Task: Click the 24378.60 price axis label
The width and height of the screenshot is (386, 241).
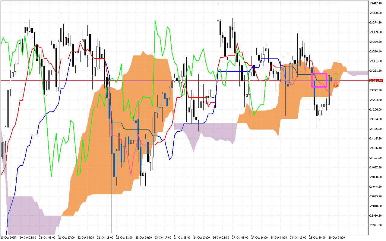Action: (377, 23)
